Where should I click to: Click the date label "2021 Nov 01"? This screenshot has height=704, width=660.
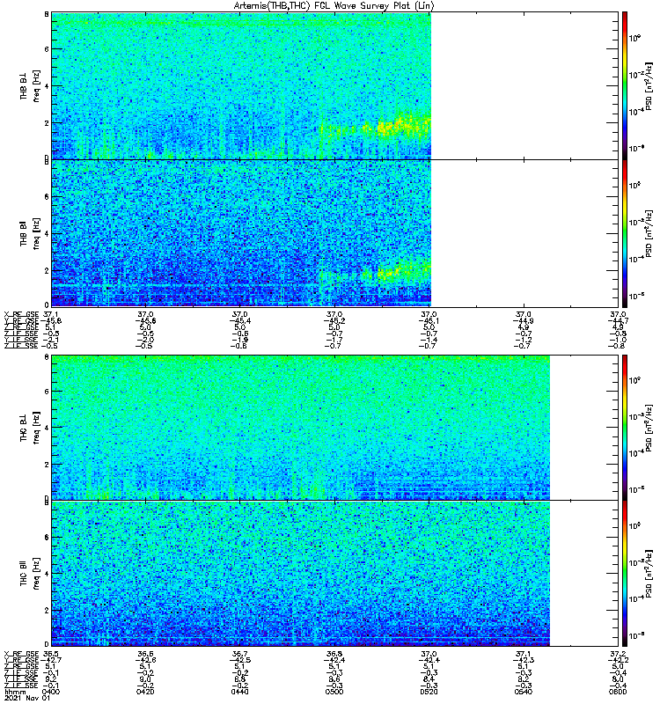pos(27,698)
